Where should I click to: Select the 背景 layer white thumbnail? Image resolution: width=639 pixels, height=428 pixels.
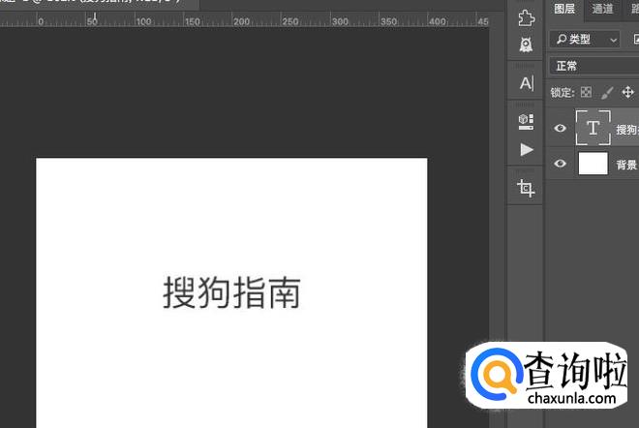pos(593,164)
